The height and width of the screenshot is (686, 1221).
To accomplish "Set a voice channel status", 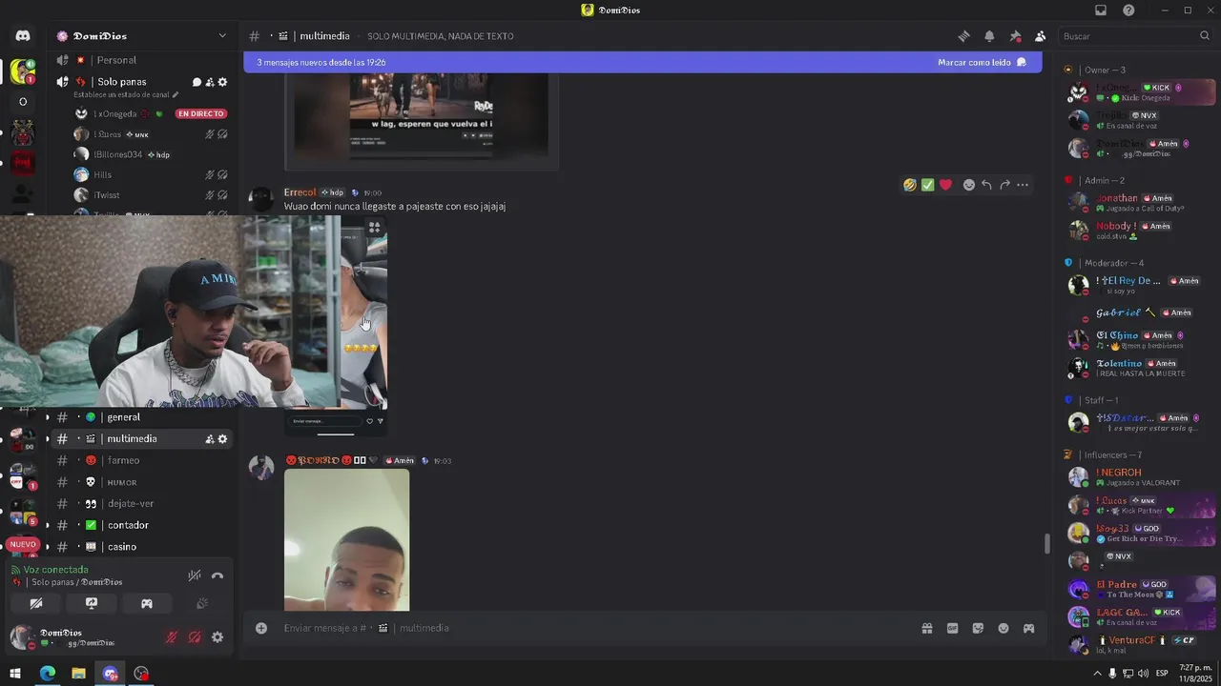I will (125, 95).
